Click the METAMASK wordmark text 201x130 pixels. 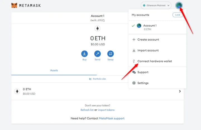30,6
